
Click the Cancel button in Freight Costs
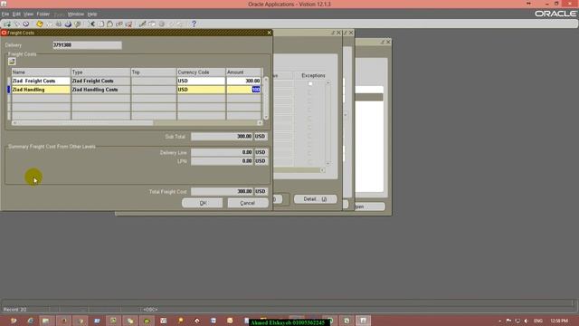(248, 203)
